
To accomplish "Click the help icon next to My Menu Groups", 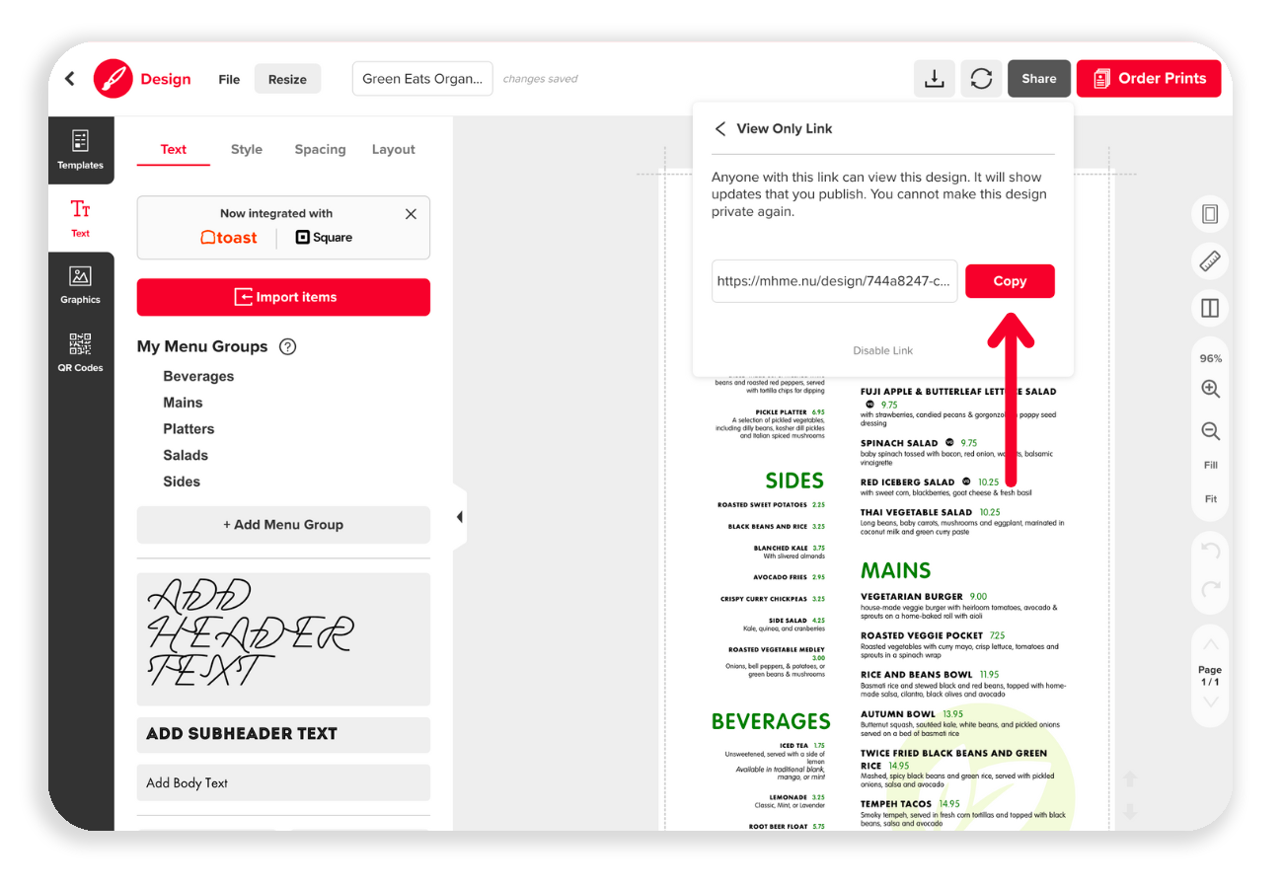I will [288, 346].
